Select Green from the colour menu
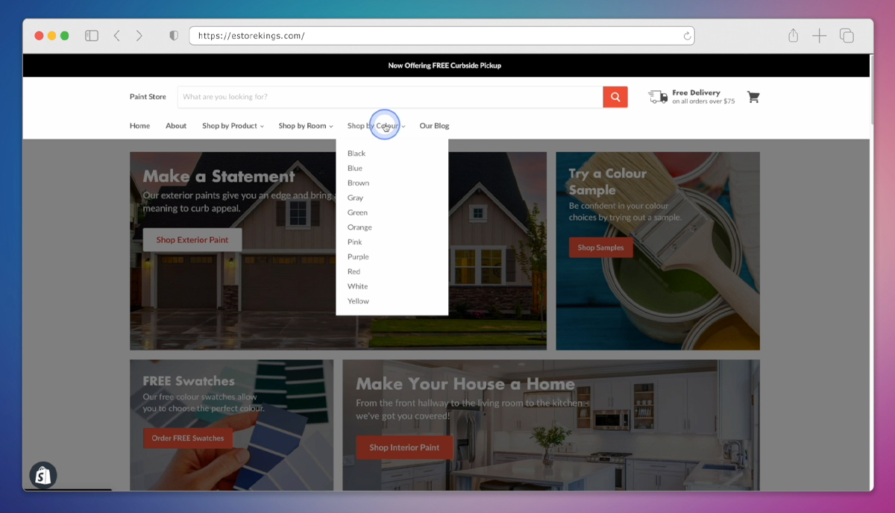Screen dimensions: 895x513 (x=357, y=213)
